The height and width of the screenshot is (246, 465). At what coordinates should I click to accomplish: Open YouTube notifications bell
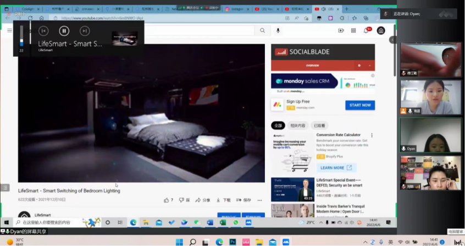tap(366, 31)
